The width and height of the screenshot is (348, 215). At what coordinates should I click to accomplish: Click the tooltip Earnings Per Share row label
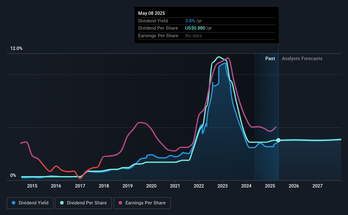pos(158,36)
